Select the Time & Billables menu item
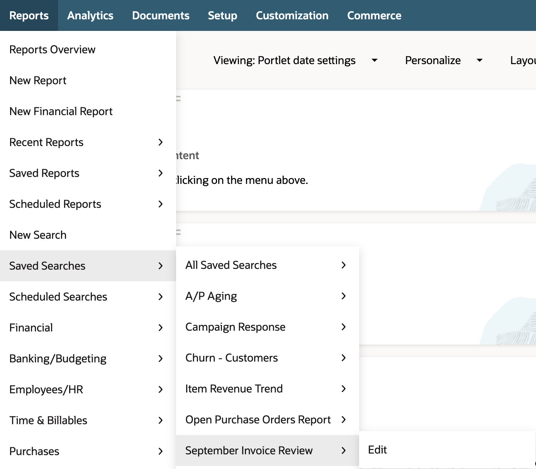 pos(88,420)
